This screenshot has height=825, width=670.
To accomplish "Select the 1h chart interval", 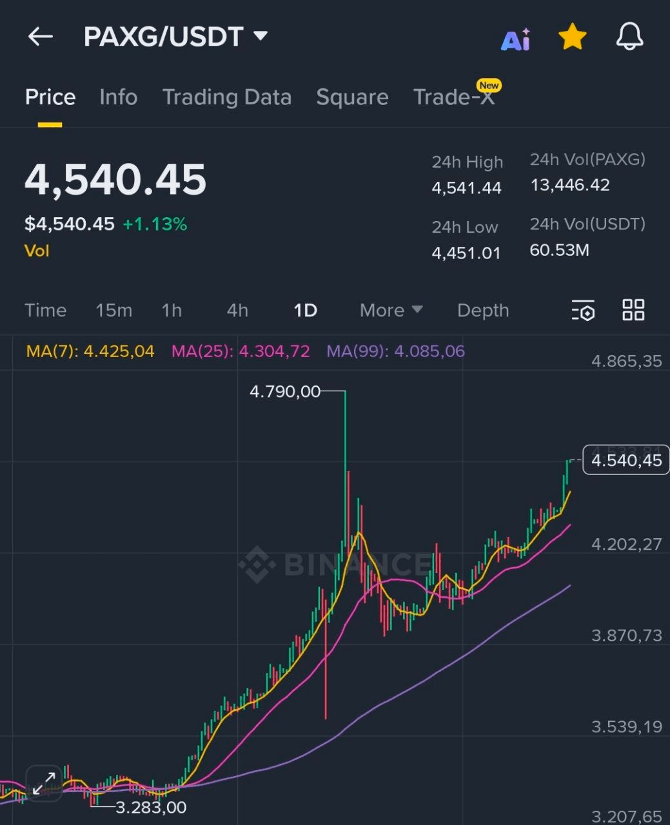I will click(172, 311).
